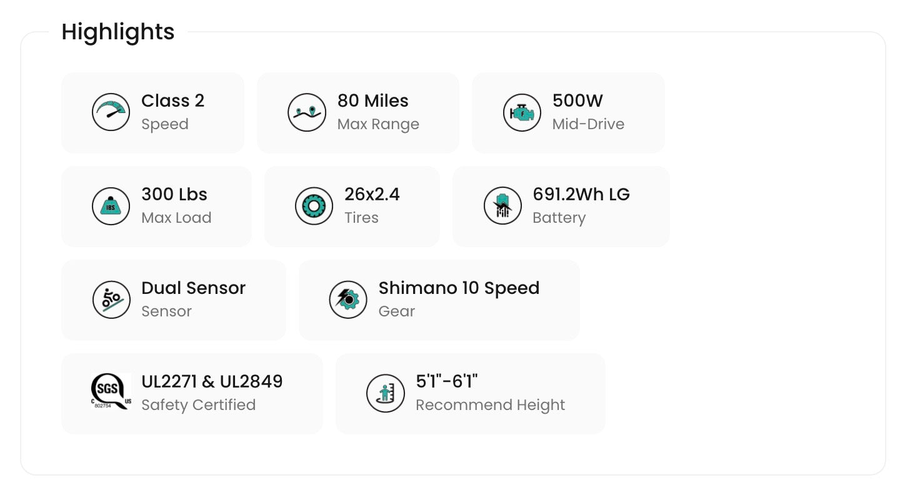Click the cyclist icon for Dual Sensor
The image size is (905, 488).
pos(111,300)
